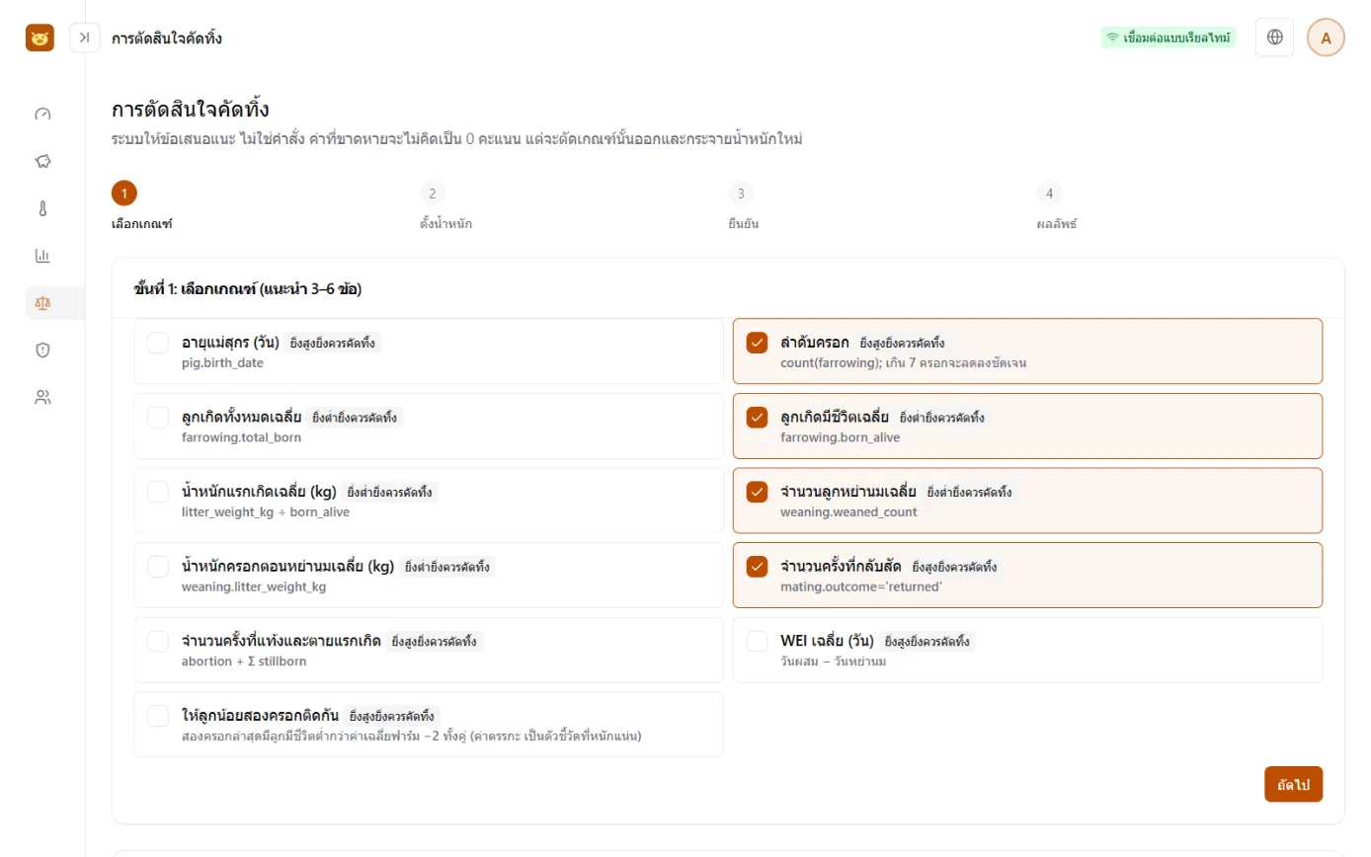Click the pig farm logo icon
The width and height of the screenshot is (1371, 857).
coord(40,38)
